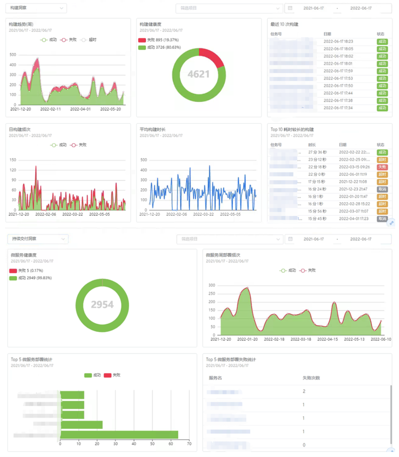The height and width of the screenshot is (457, 399).
Task: Toggle 失败 895 (19.37%) legend in 构建健康度
Action: 159,40
